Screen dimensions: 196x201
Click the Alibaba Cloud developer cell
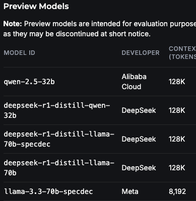(x=134, y=82)
